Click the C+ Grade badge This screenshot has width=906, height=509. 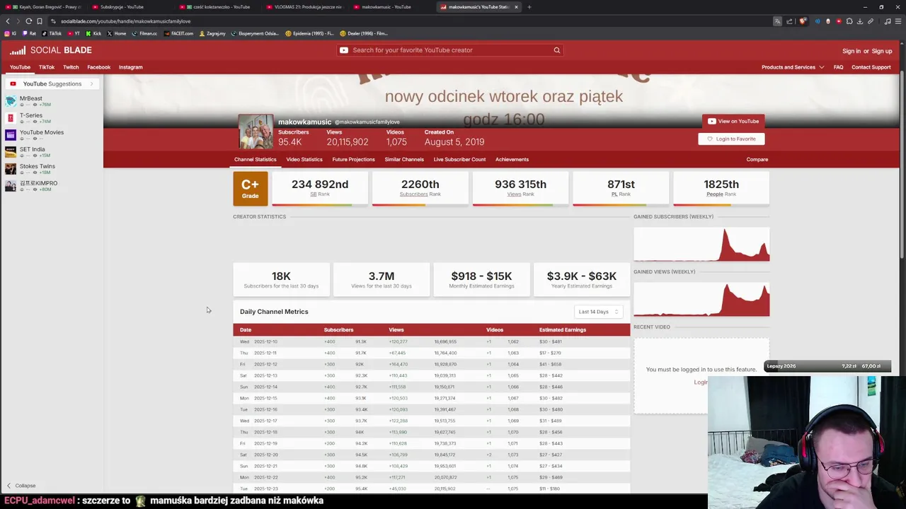[251, 189]
